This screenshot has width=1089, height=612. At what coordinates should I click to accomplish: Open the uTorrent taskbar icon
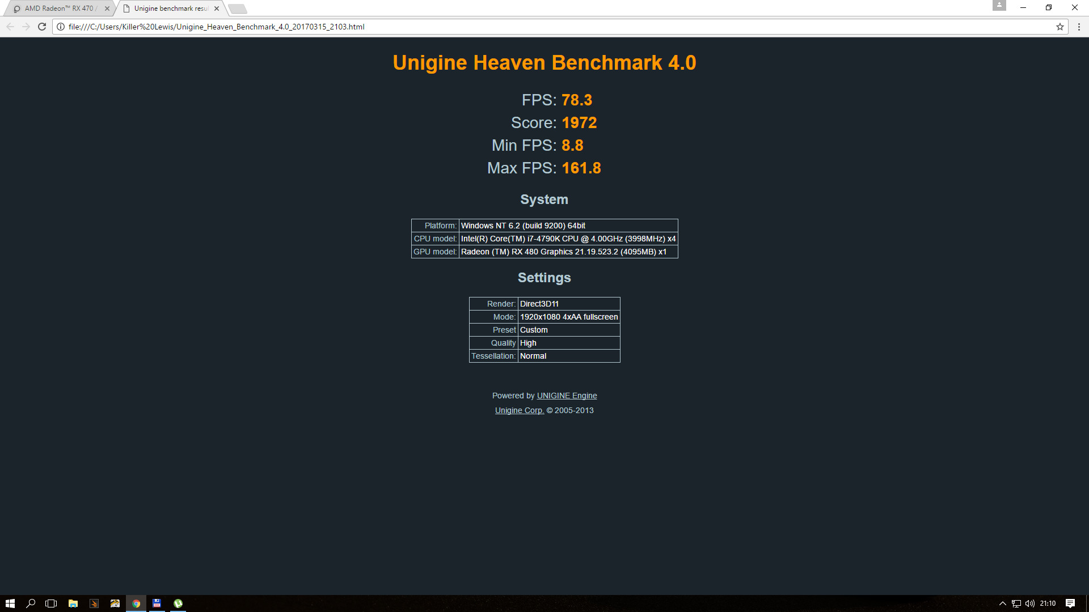[178, 603]
